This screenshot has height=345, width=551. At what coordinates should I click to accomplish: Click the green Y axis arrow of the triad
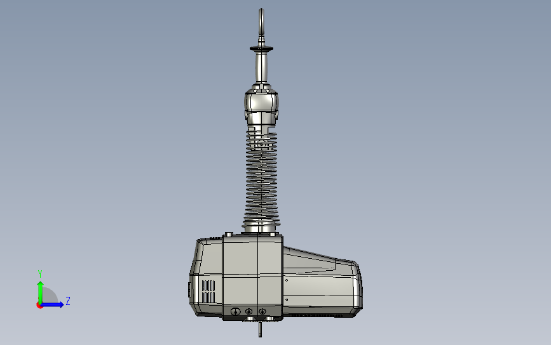pyautogui.click(x=40, y=292)
